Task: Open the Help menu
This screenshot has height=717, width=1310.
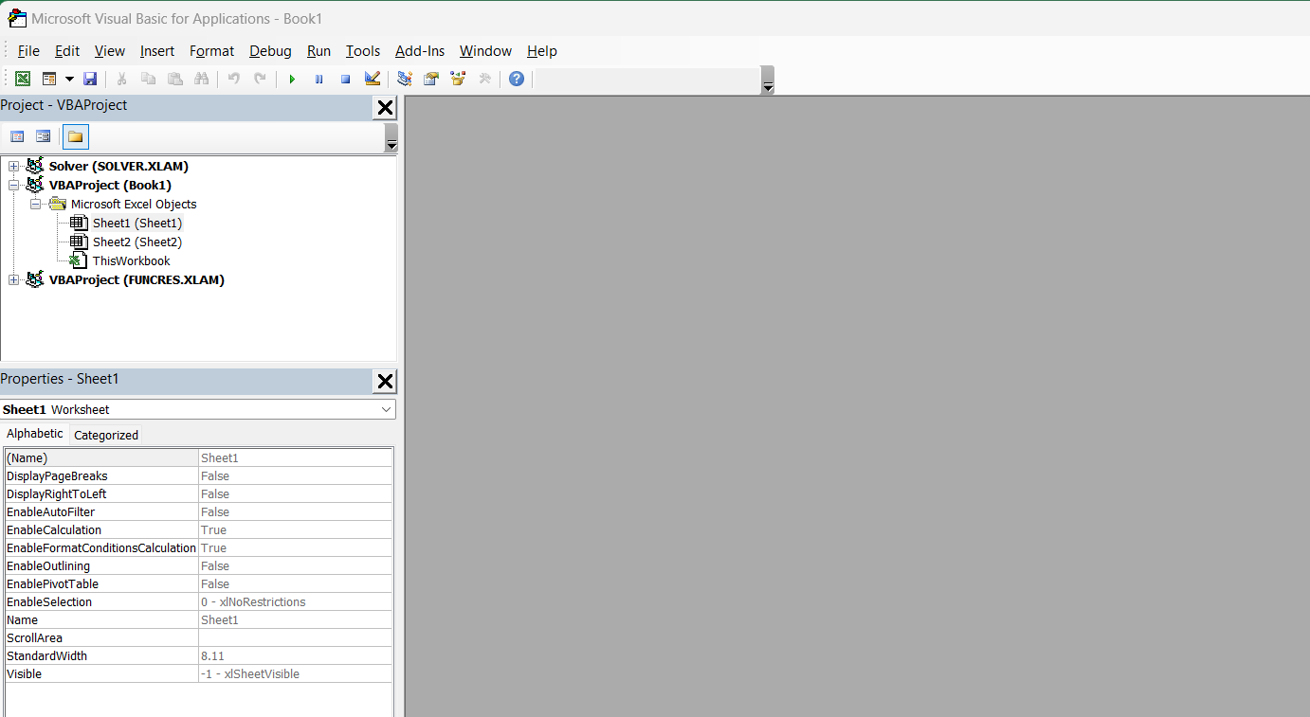Action: (x=542, y=51)
